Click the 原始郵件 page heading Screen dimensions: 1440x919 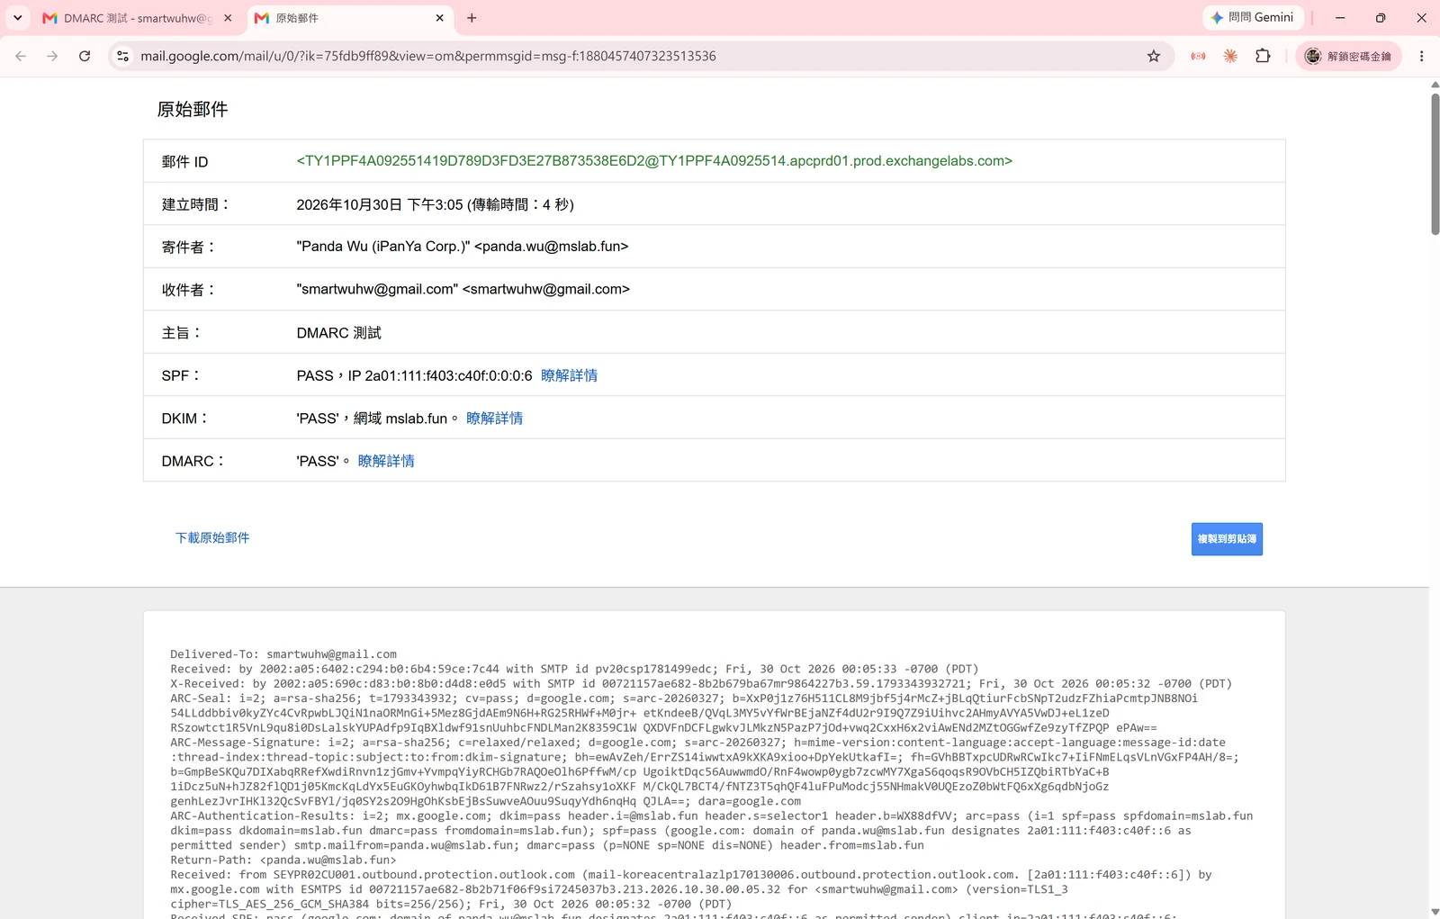coord(193,109)
